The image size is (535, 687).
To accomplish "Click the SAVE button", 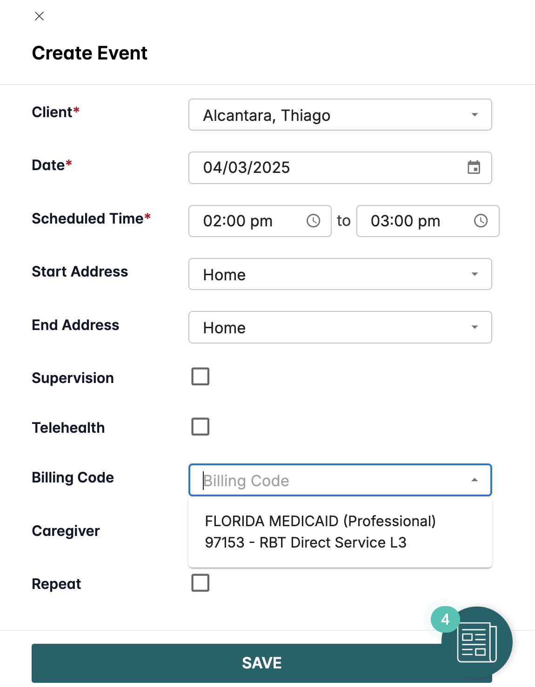I will pos(262,663).
